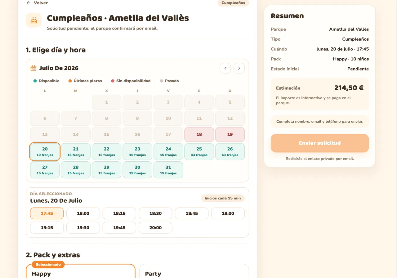The width and height of the screenshot is (397, 278).
Task: Click past day 13 in calendar
Action: (x=45, y=134)
